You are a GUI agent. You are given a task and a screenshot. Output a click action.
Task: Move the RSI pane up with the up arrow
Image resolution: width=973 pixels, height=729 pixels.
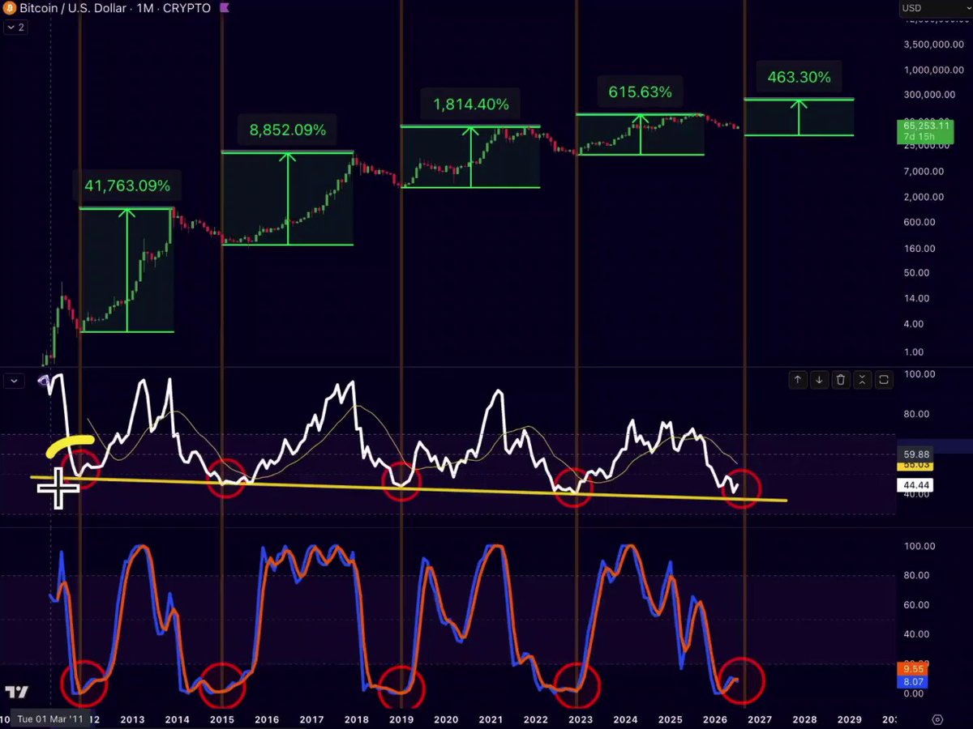click(x=798, y=379)
